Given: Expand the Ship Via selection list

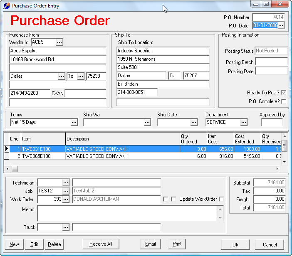Looking at the screenshot, I should (x=147, y=123).
